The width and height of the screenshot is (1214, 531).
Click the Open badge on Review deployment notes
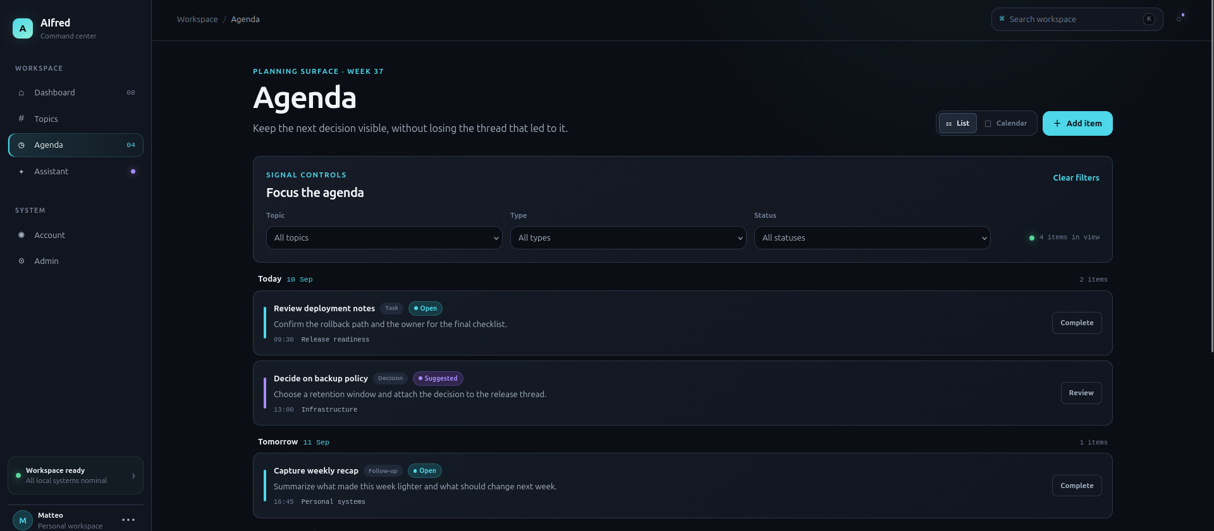(426, 308)
